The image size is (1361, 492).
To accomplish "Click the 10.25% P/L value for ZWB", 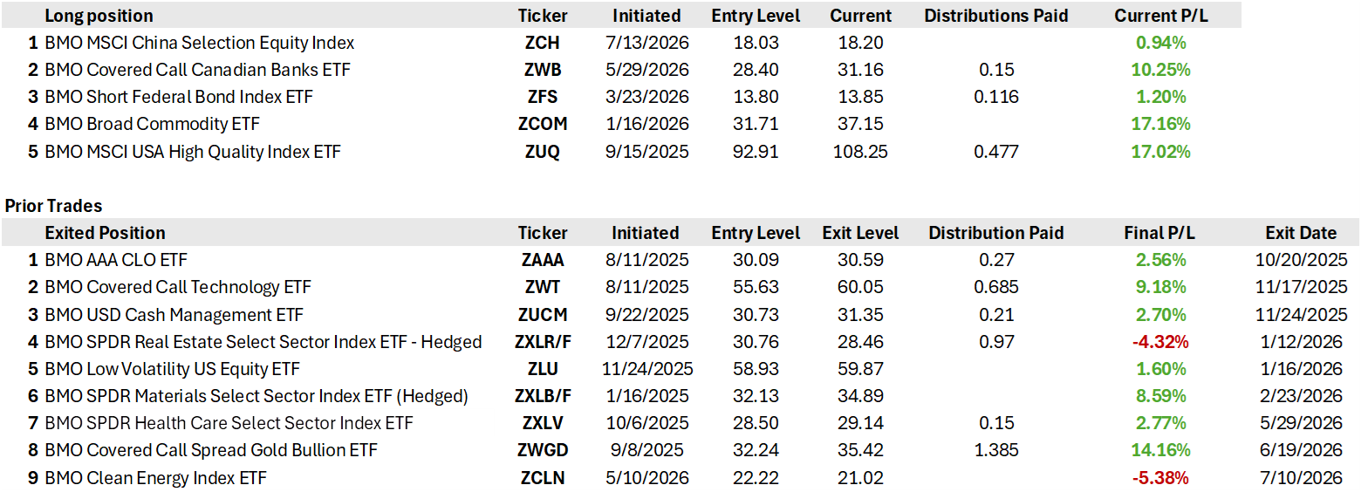I will (1161, 70).
